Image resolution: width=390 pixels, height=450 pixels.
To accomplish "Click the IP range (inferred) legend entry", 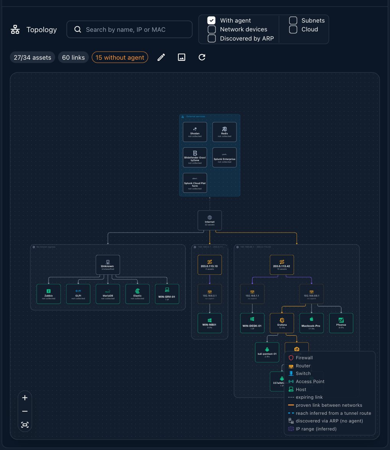I will pos(312,429).
